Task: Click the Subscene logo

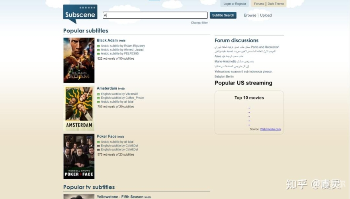Action: click(x=80, y=14)
